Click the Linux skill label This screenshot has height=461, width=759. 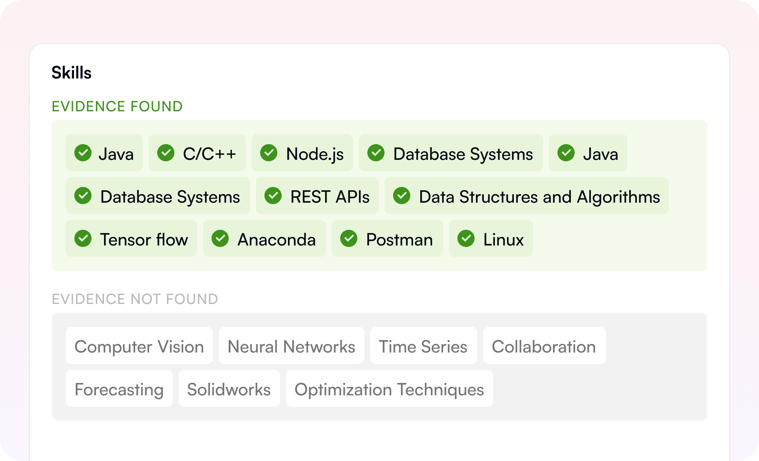(x=503, y=239)
